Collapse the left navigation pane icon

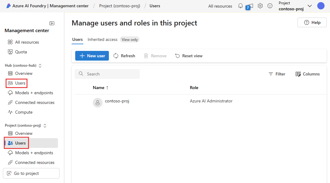tap(52, 23)
